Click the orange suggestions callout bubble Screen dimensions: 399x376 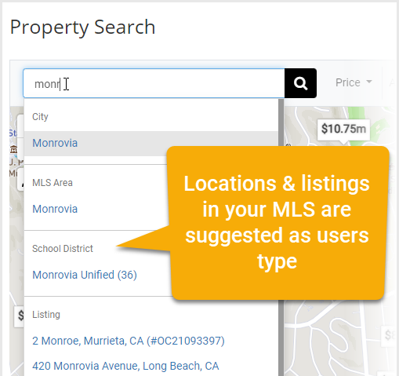click(x=277, y=223)
